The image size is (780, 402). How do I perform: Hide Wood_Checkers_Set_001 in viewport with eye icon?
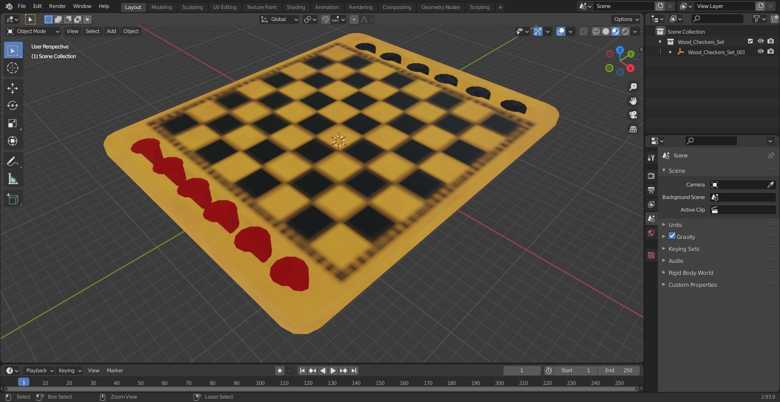(761, 52)
